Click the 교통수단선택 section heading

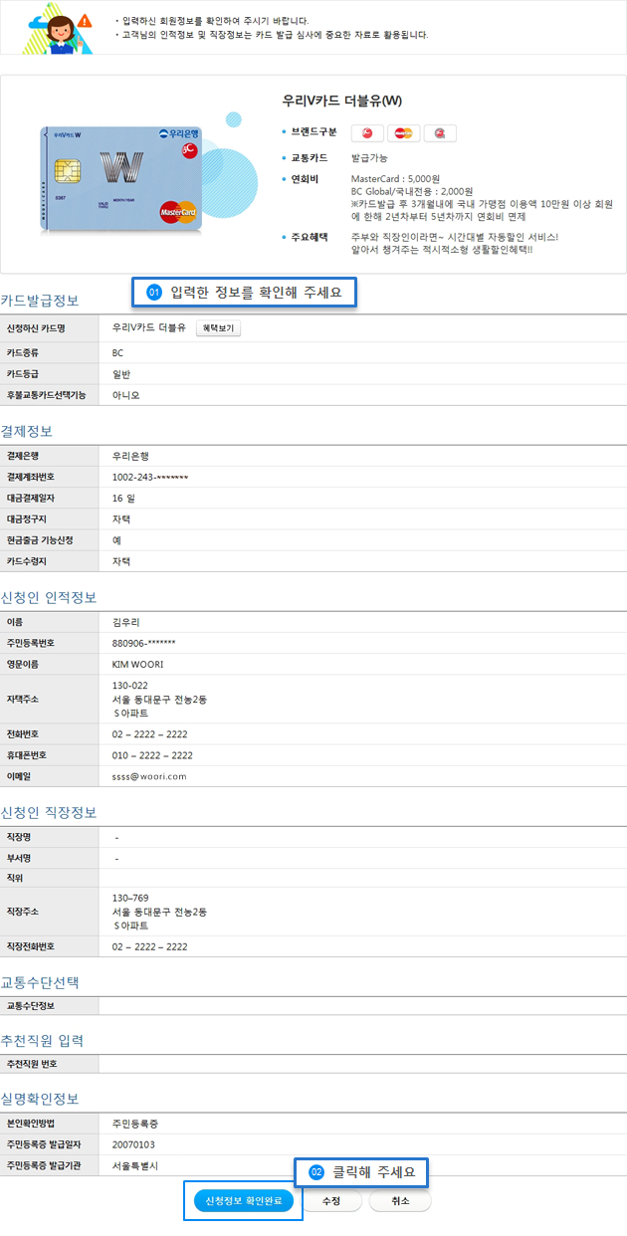40,982
